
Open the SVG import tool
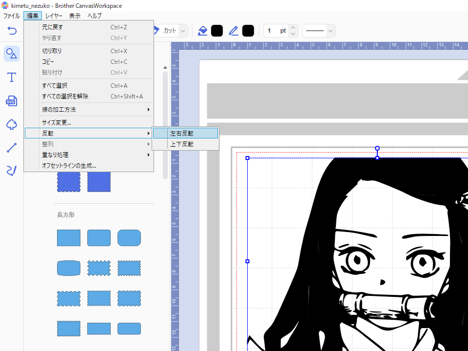(x=12, y=101)
